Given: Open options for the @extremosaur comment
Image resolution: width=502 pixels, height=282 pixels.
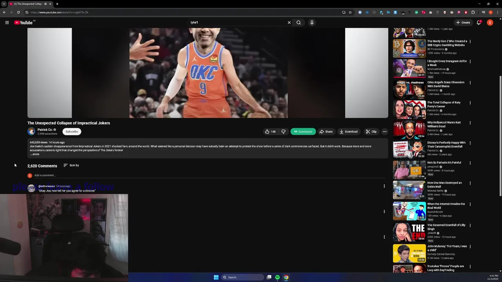Looking at the screenshot, I should (384, 186).
